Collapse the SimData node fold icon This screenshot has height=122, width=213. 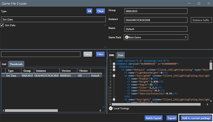[x=114, y=64]
